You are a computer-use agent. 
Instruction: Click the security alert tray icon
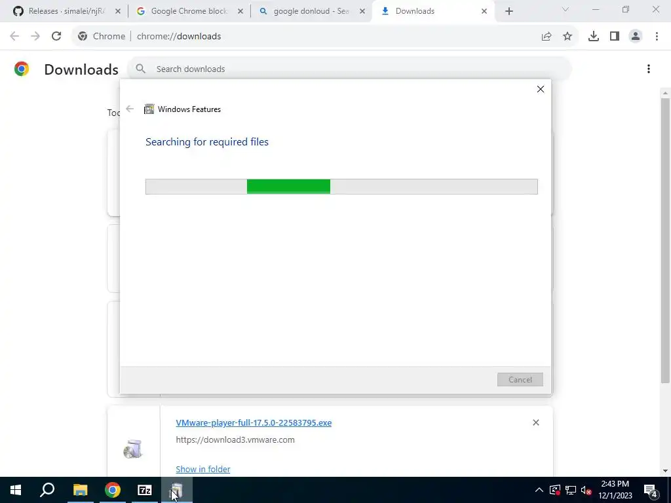(554, 490)
